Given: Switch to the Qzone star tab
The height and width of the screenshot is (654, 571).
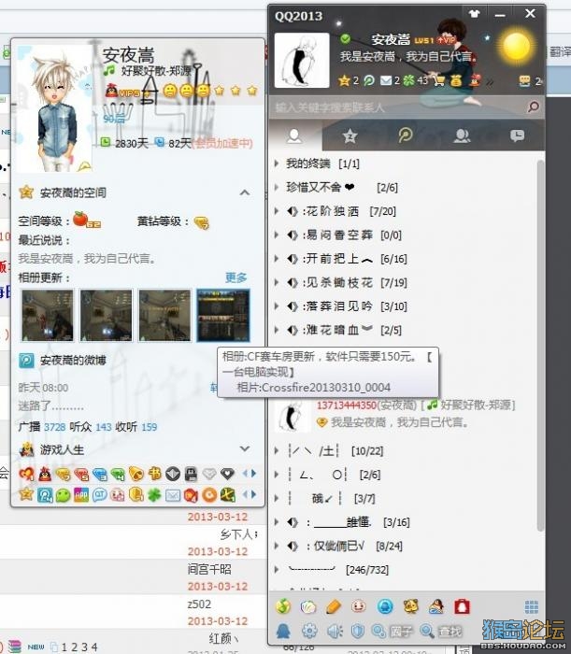Looking at the screenshot, I should point(350,135).
